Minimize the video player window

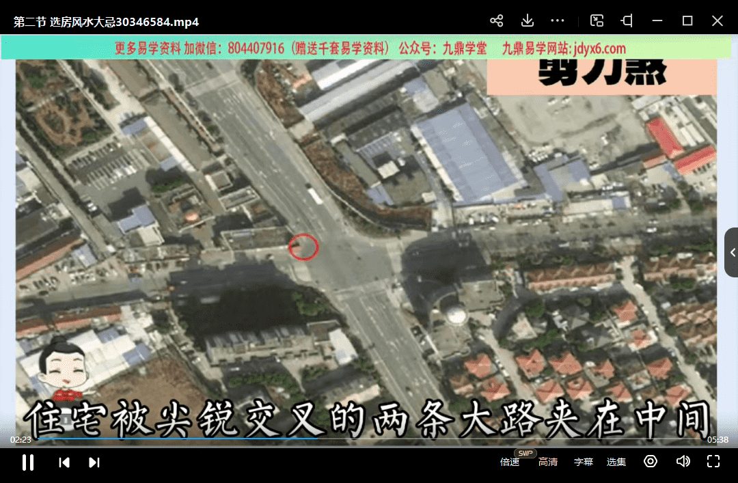click(x=657, y=20)
